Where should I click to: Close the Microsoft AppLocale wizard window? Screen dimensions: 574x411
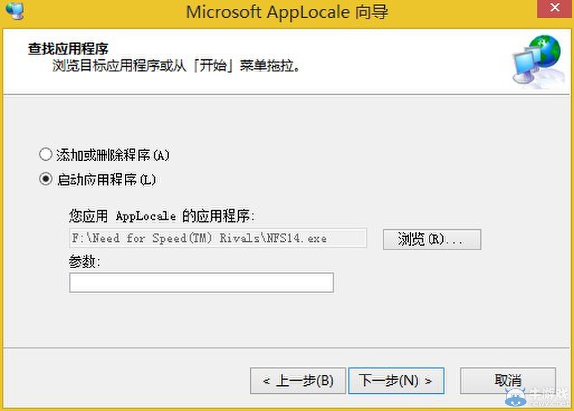pos(554,9)
